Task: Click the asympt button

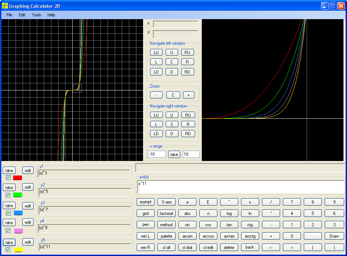Action: click(x=146, y=202)
